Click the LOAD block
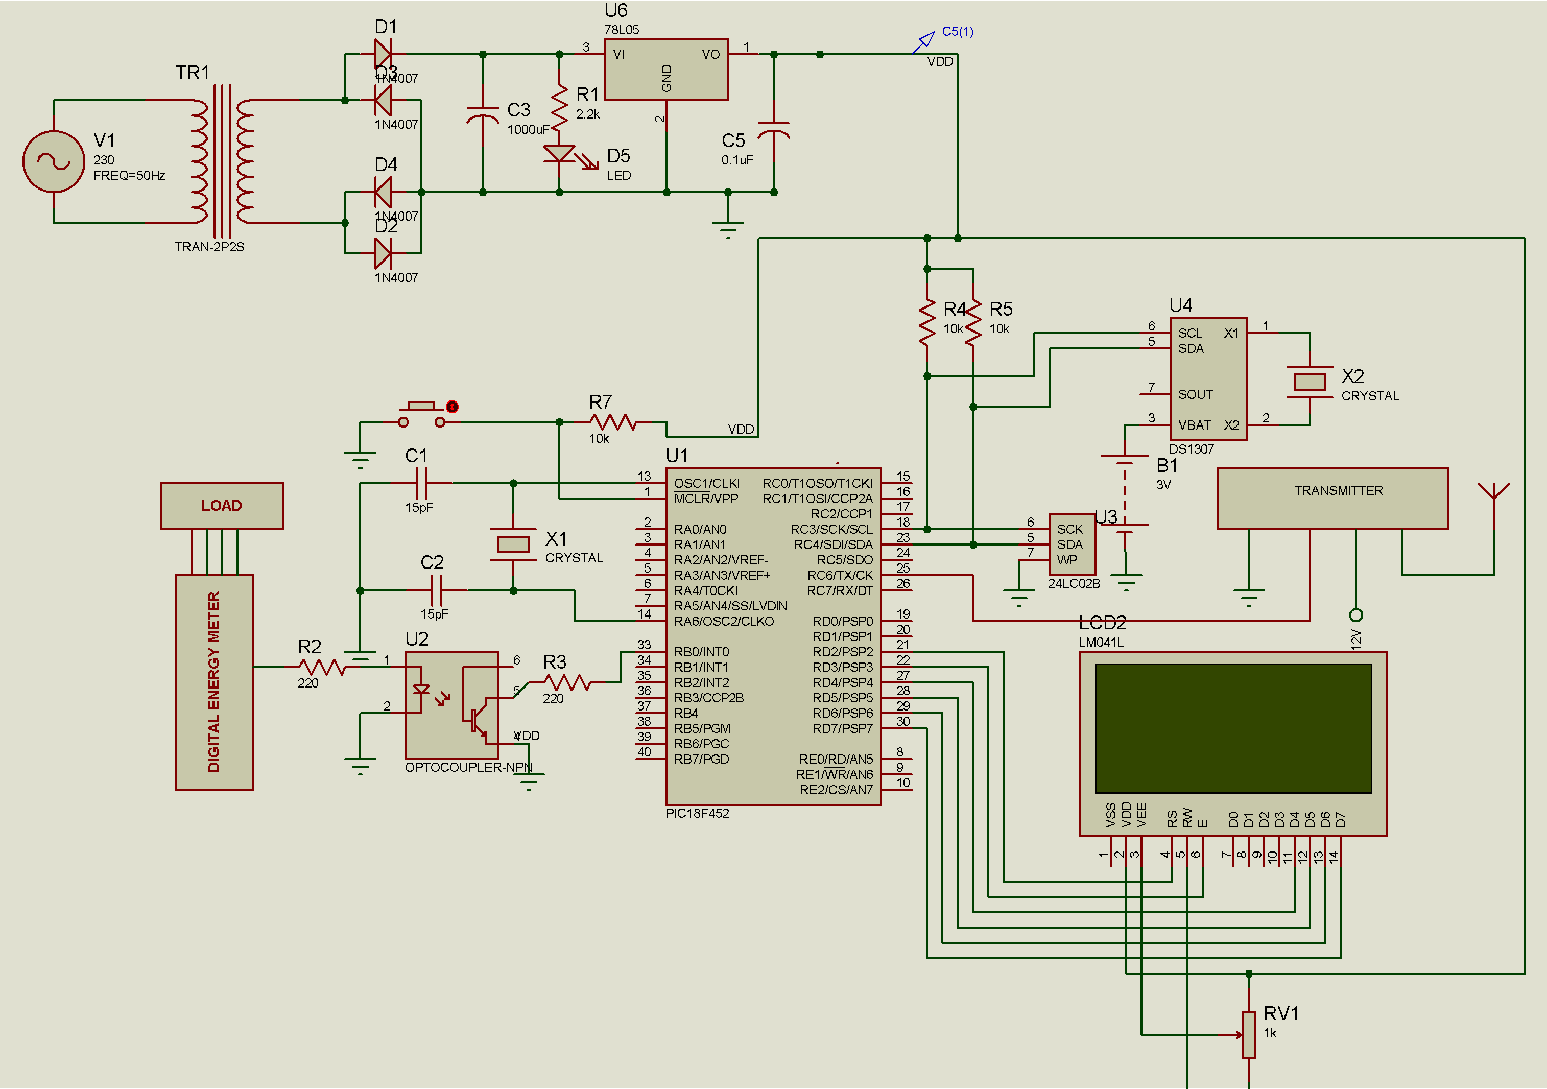 pyautogui.click(x=222, y=505)
